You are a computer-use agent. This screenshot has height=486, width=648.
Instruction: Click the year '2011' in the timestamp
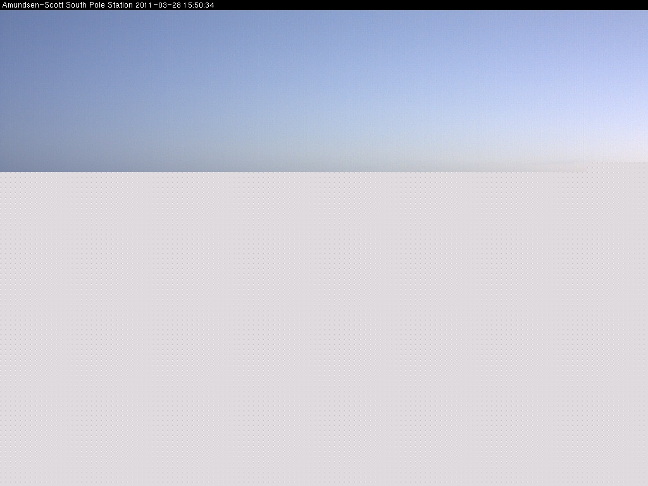point(144,5)
